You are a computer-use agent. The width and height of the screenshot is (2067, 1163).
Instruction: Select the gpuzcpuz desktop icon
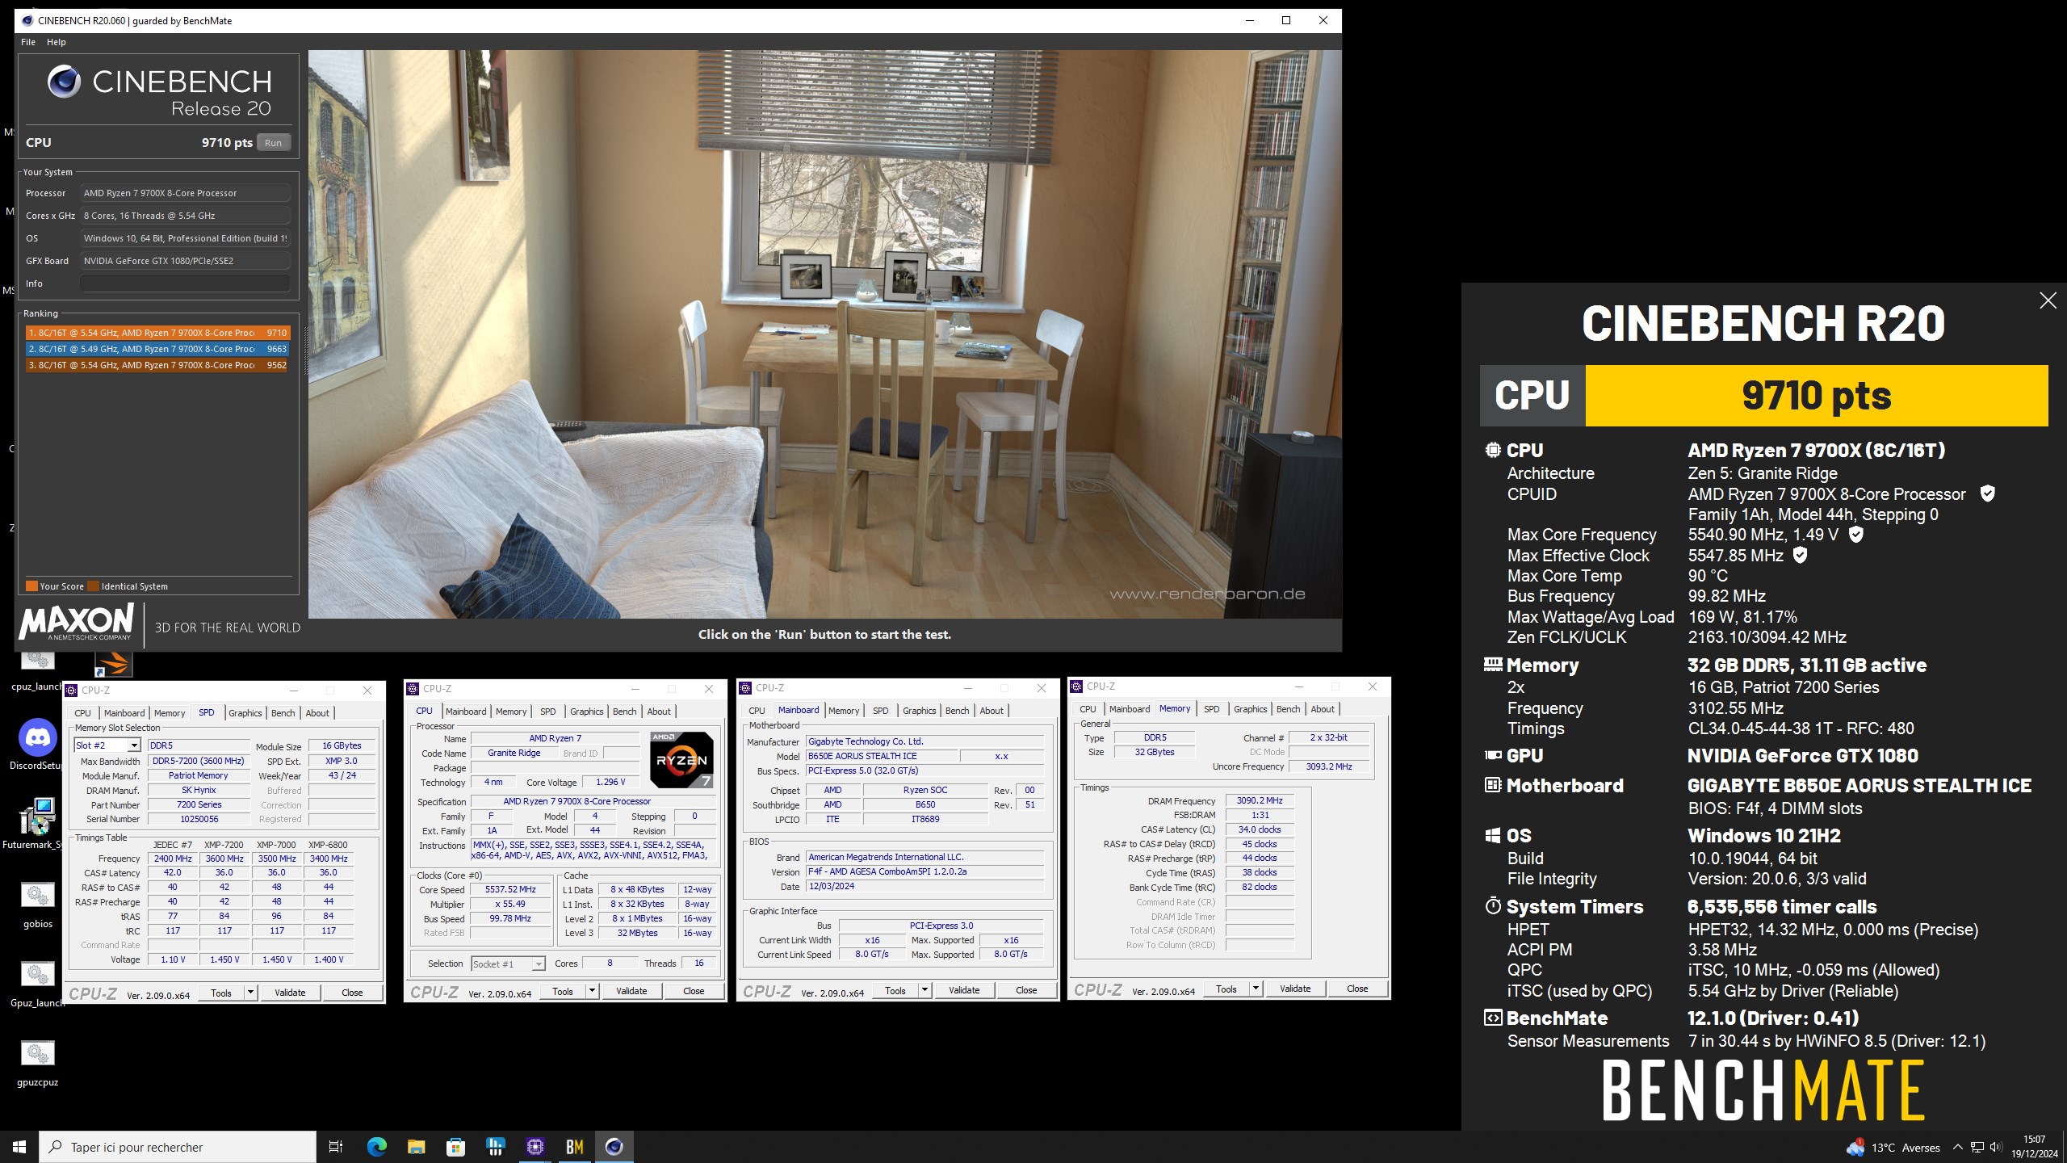click(x=37, y=1060)
